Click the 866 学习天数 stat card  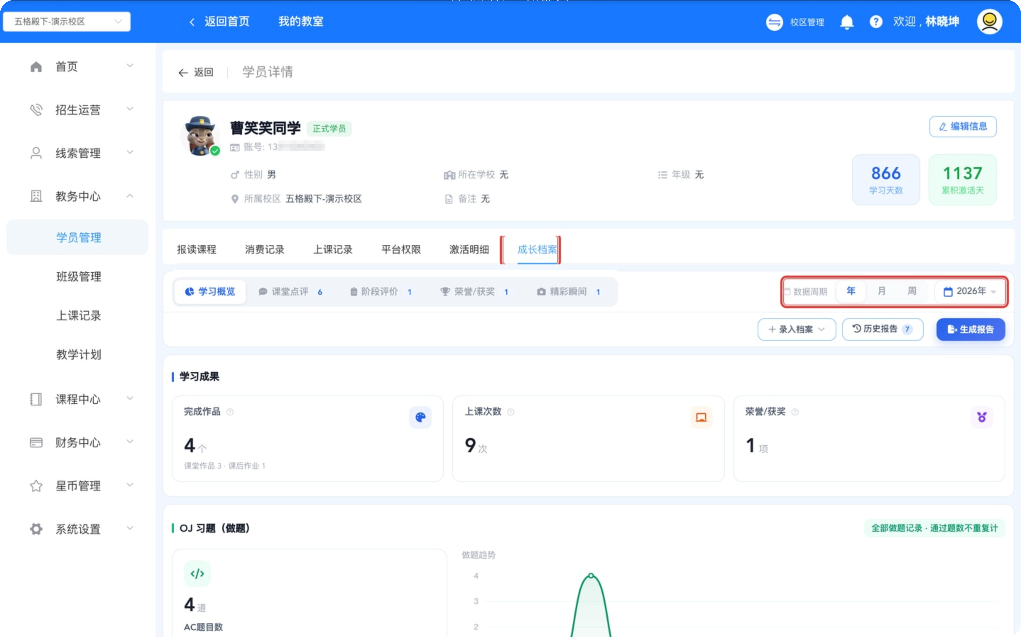[x=886, y=180]
